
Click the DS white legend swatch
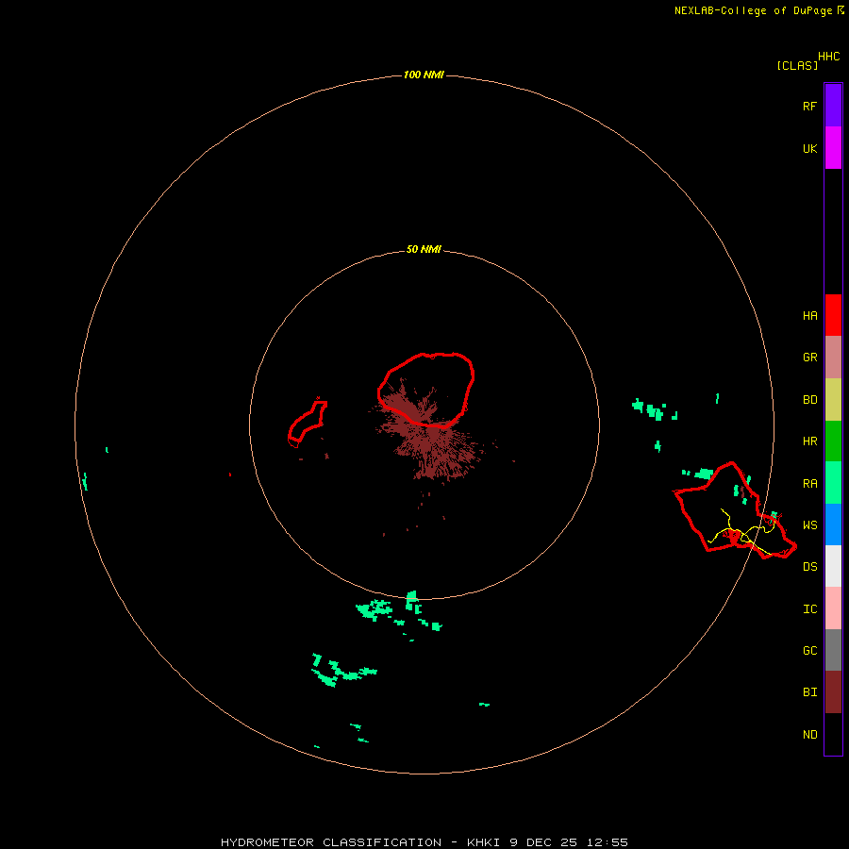pos(833,566)
